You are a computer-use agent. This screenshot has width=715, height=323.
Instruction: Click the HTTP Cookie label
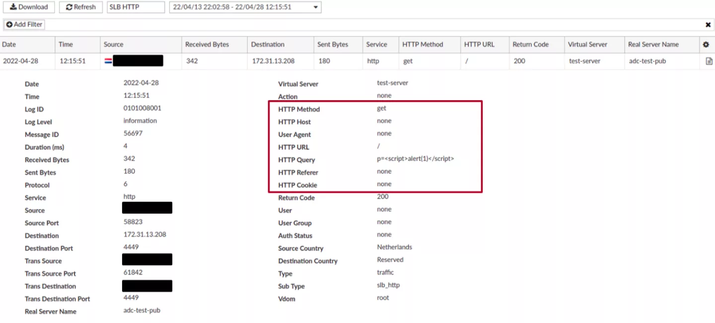[x=297, y=185]
